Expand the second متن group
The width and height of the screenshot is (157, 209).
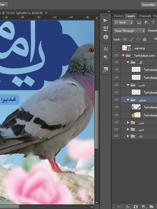click(x=128, y=129)
